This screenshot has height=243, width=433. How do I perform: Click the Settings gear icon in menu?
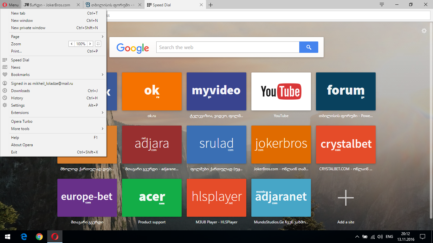point(5,105)
